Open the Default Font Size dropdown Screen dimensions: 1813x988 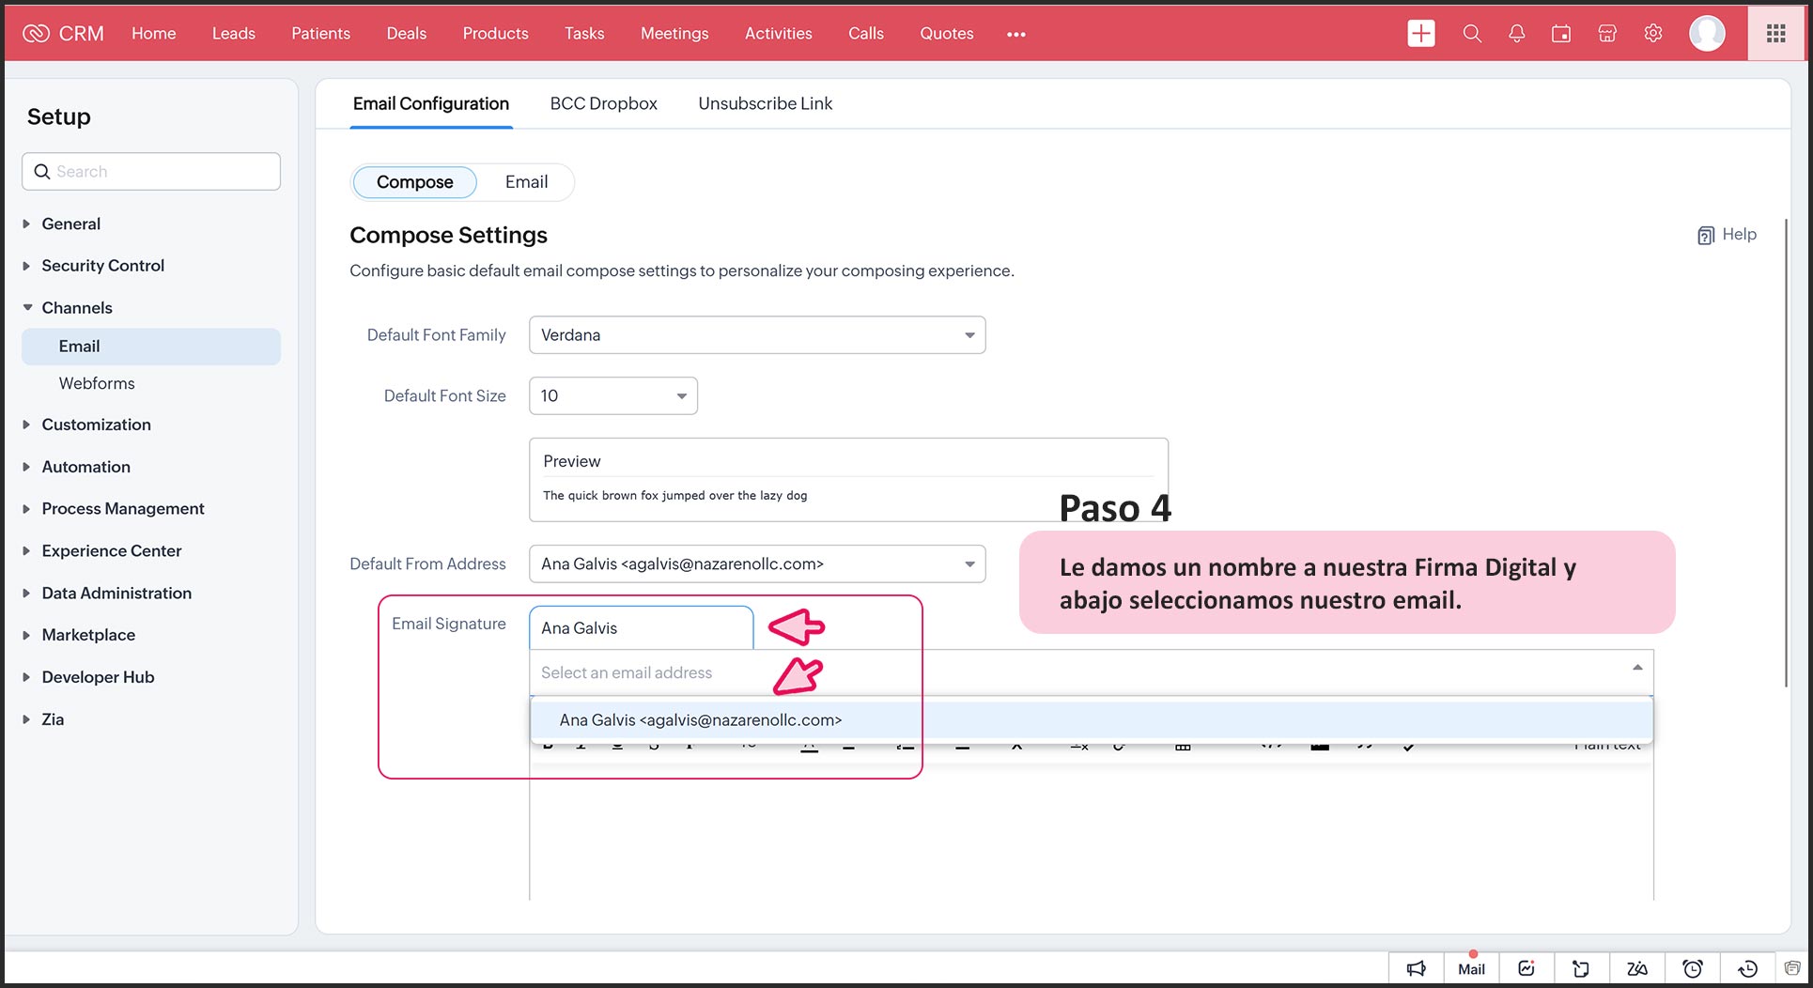coord(612,396)
